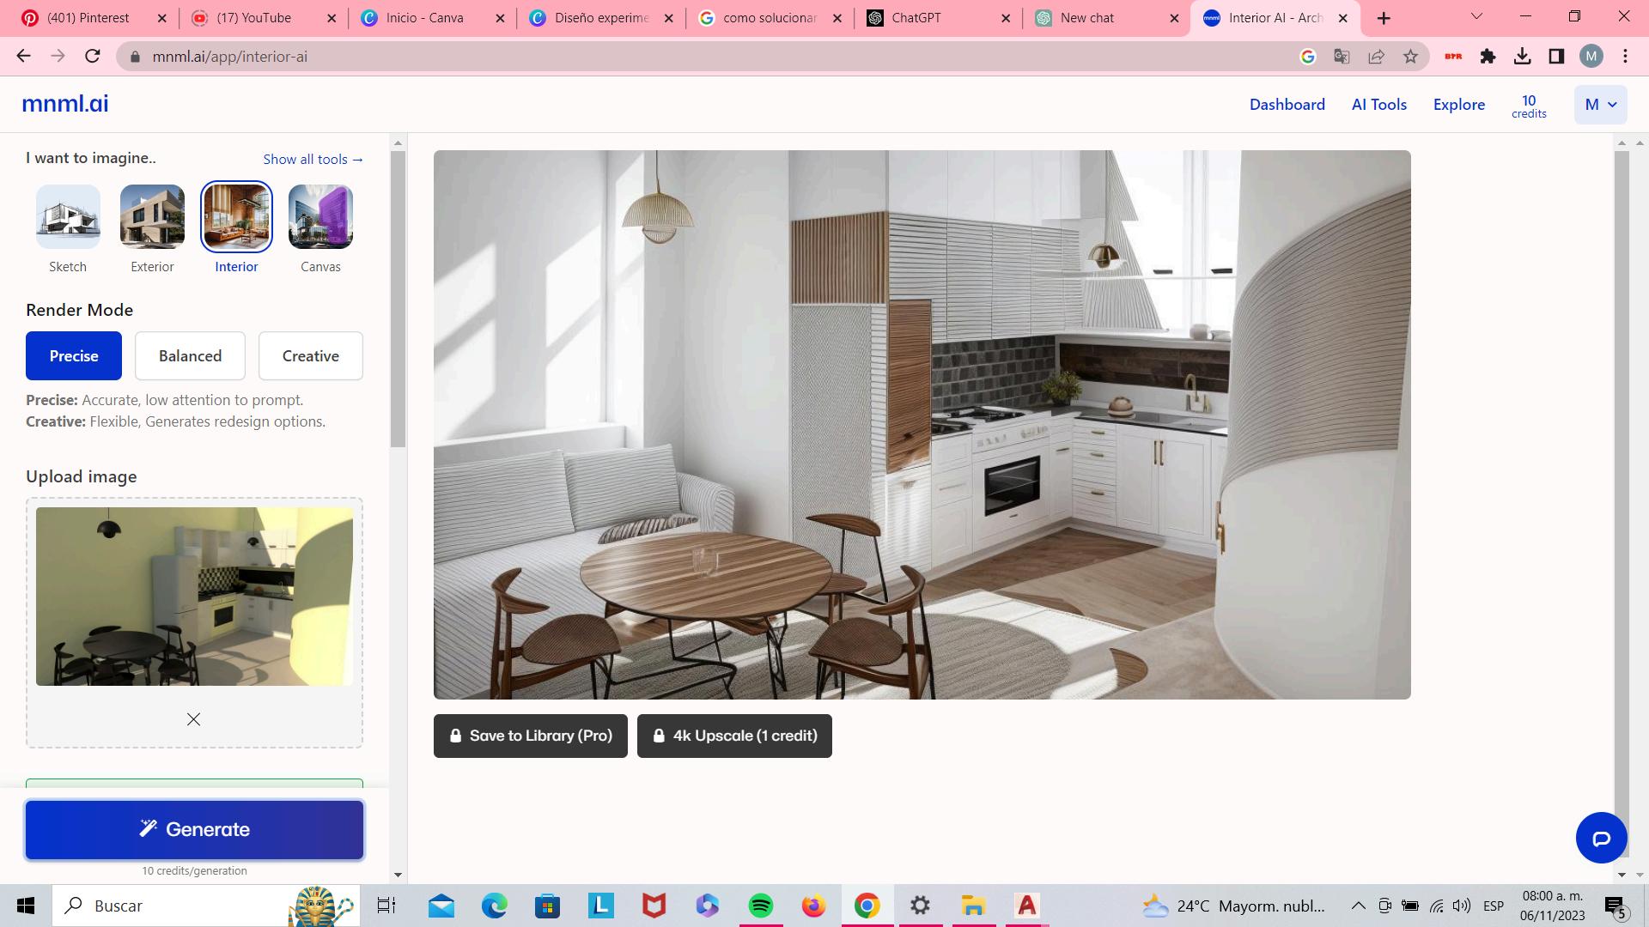This screenshot has width=1649, height=927.
Task: Follow the Show all tools link
Action: (313, 160)
